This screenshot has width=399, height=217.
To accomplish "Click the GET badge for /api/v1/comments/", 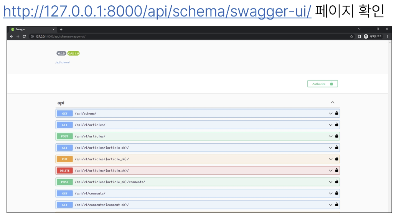I will tap(64, 194).
